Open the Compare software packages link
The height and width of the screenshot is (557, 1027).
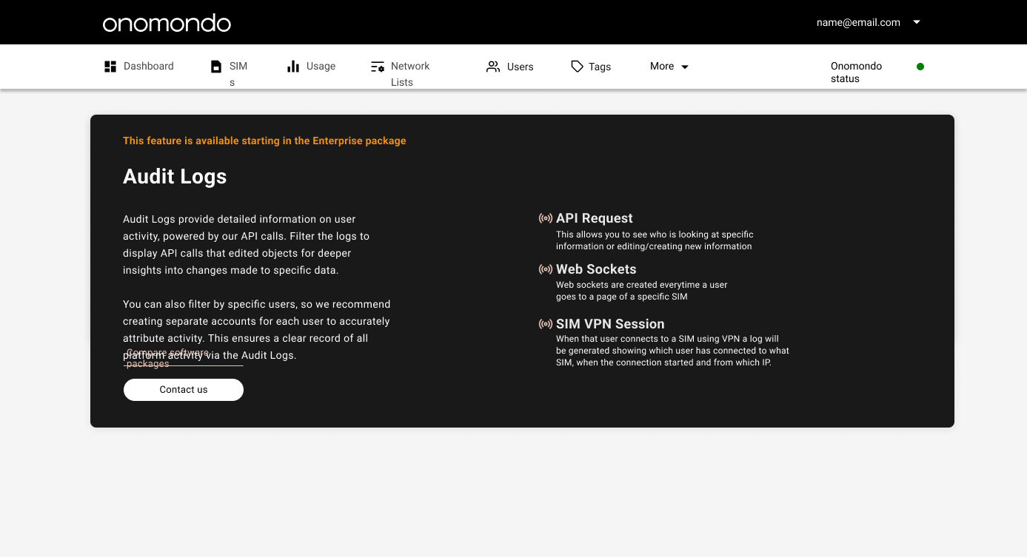(x=183, y=358)
